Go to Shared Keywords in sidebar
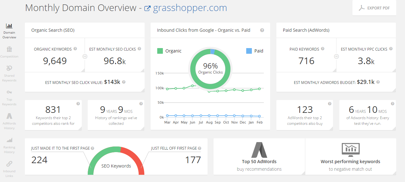 tap(9, 73)
